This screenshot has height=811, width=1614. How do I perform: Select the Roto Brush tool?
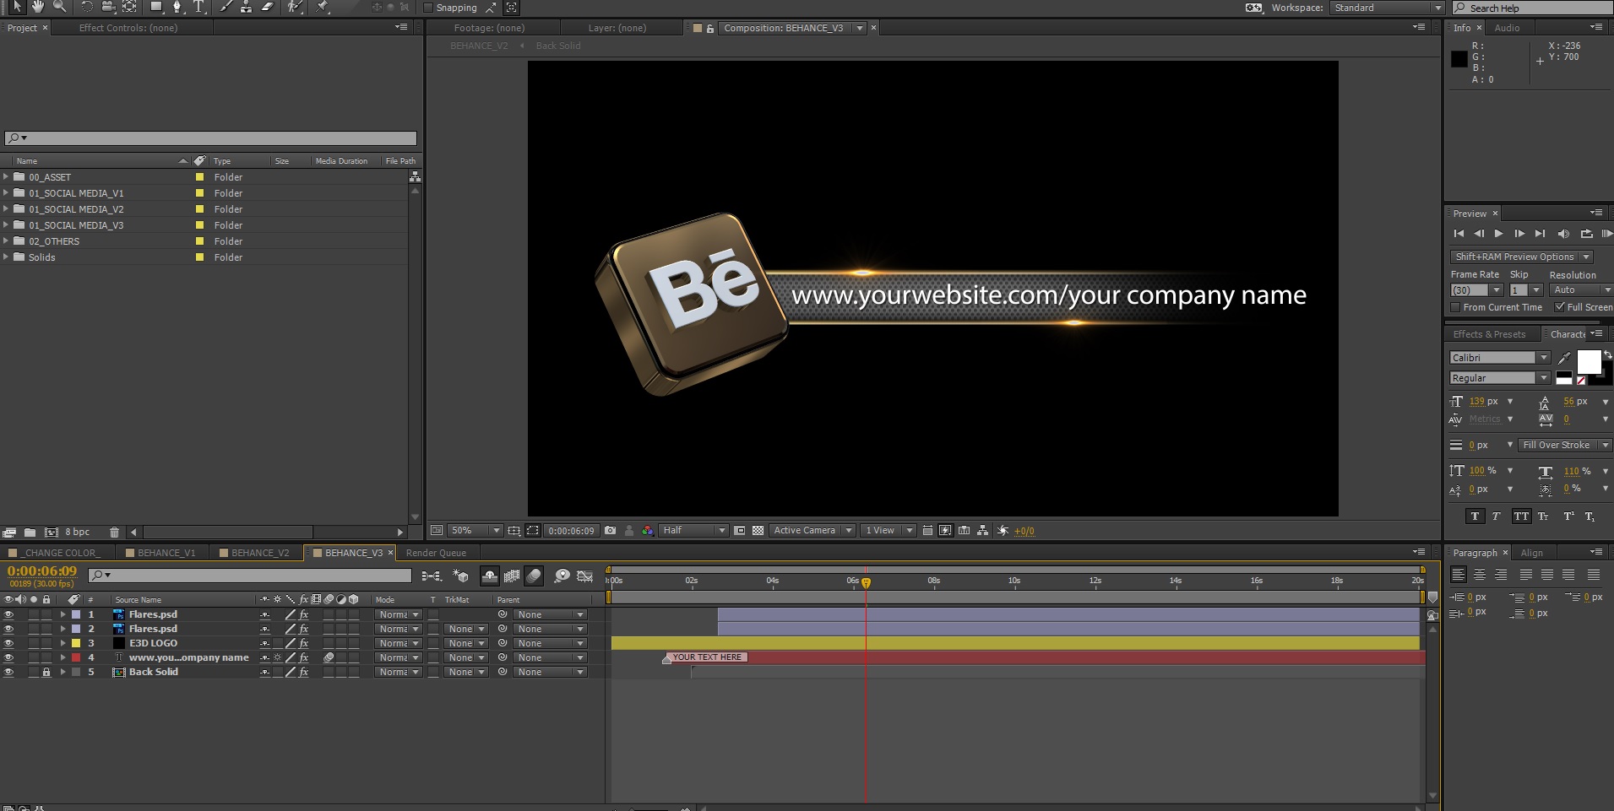tap(295, 7)
